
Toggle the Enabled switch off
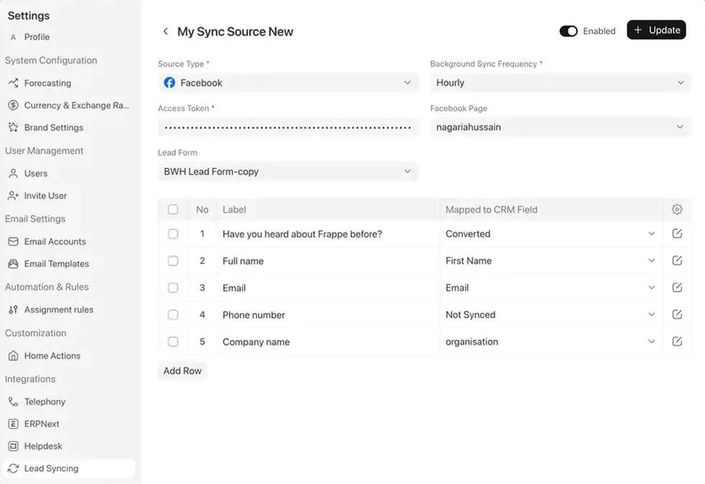[x=569, y=31]
